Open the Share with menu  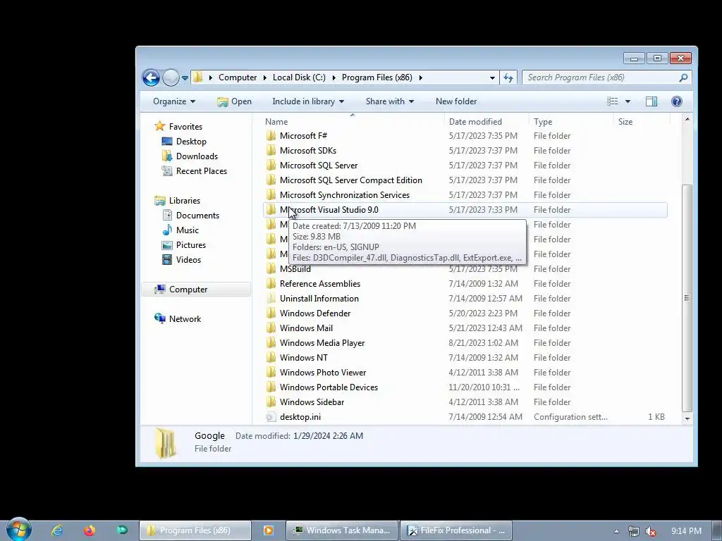coord(389,101)
